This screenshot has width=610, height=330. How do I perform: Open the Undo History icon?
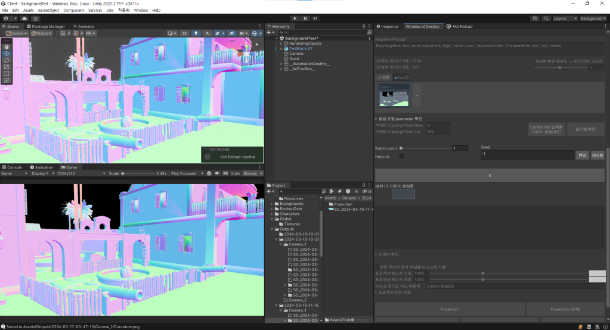coord(535,18)
